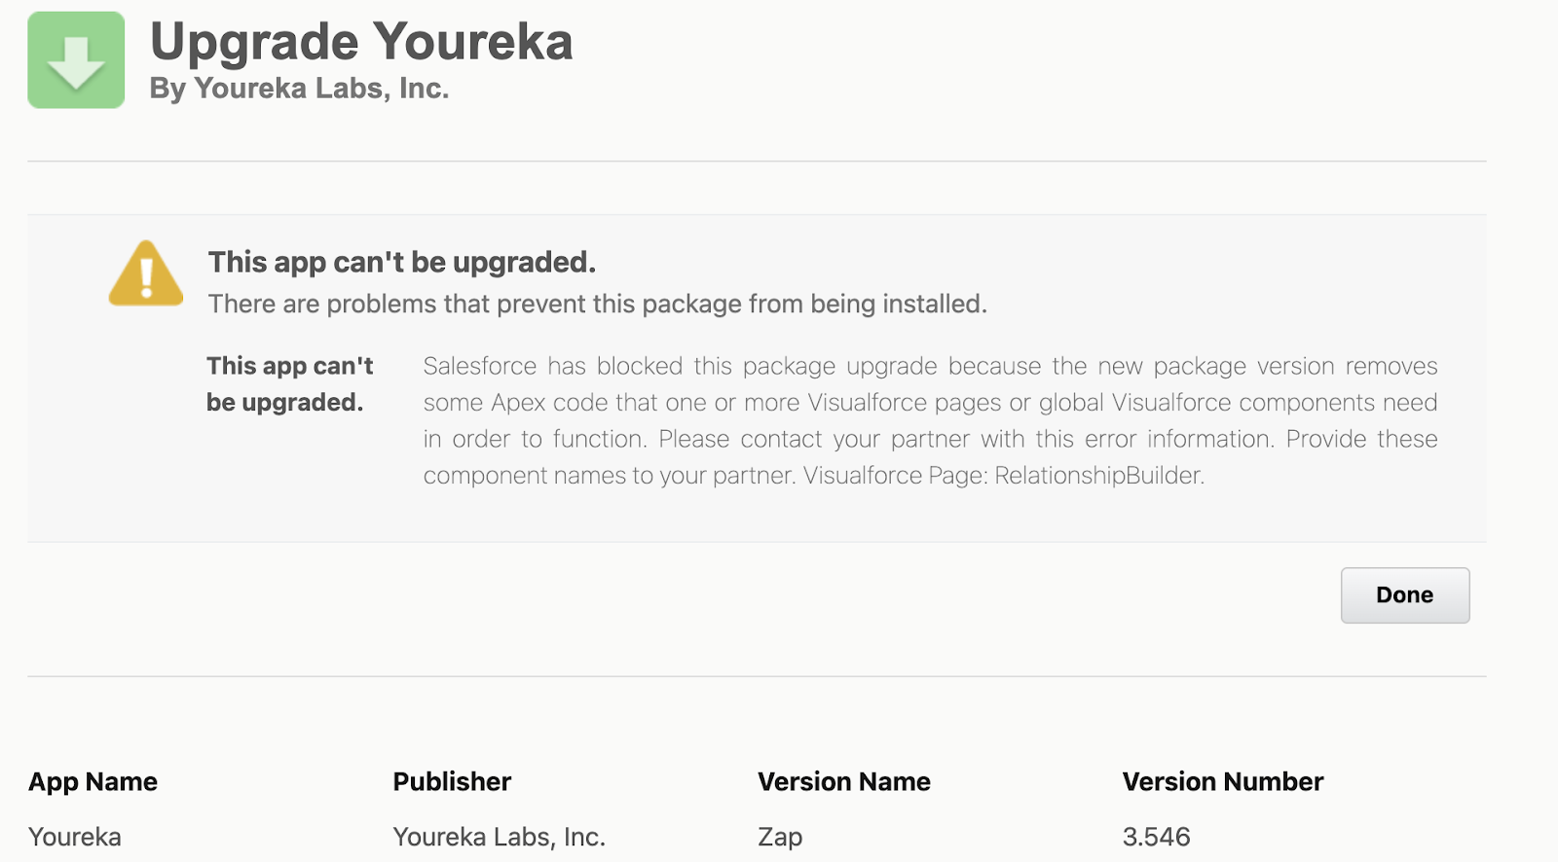Click the RelationshipBuilder Visualforce Page text
The width and height of the screenshot is (1558, 862).
1004,476
